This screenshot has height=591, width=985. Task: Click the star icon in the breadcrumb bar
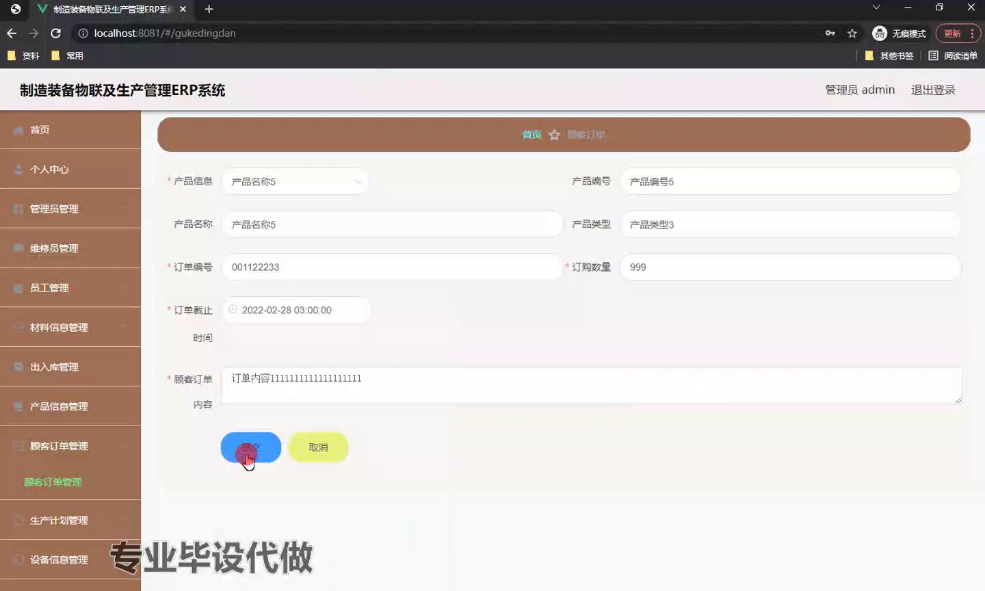[x=554, y=135]
